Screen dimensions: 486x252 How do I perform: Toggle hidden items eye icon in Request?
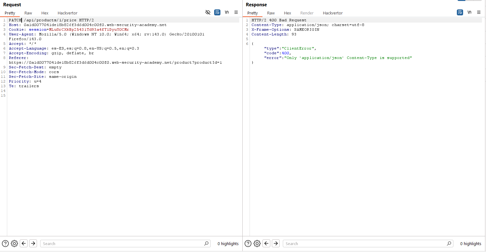[208, 12]
